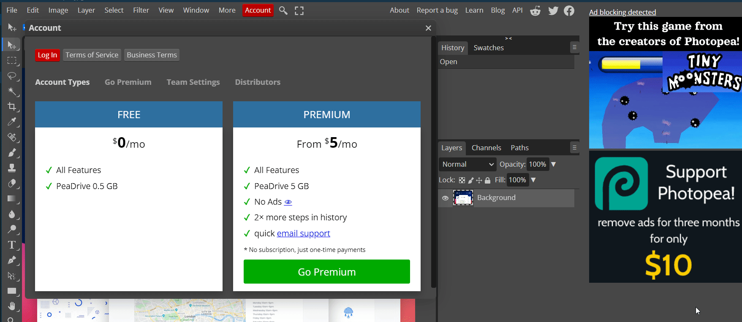Open the History panel options menu
The width and height of the screenshot is (742, 322).
pos(574,48)
